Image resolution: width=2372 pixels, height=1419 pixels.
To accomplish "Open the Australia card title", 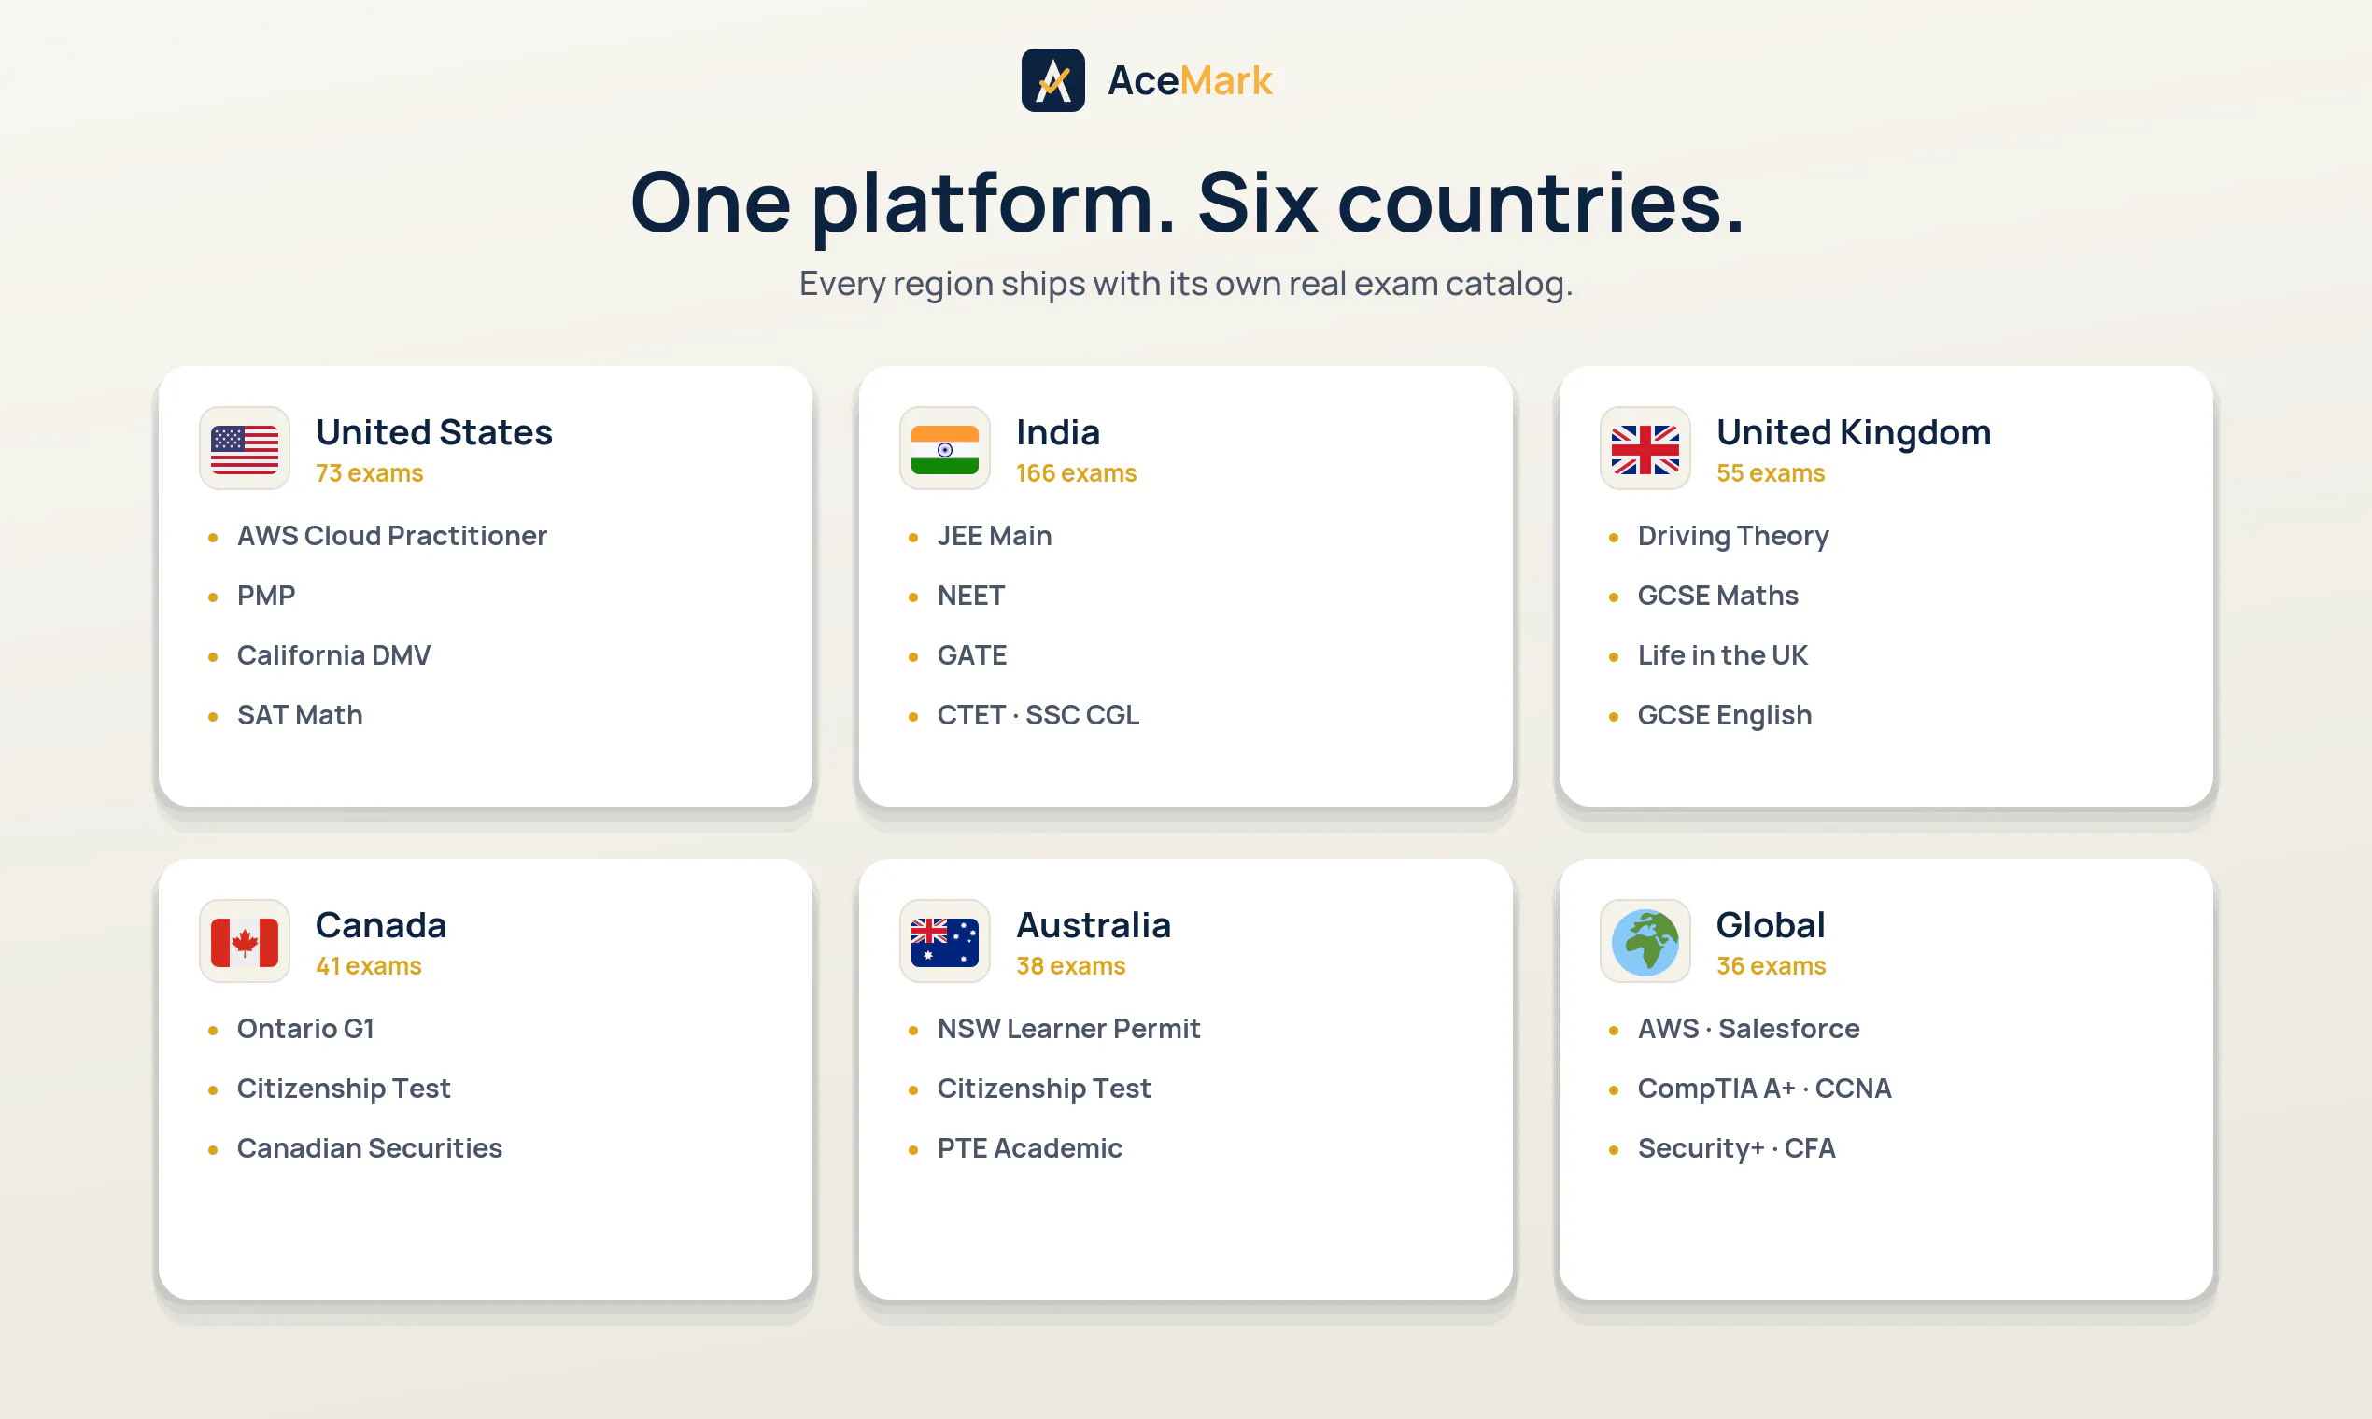I will point(1094,924).
